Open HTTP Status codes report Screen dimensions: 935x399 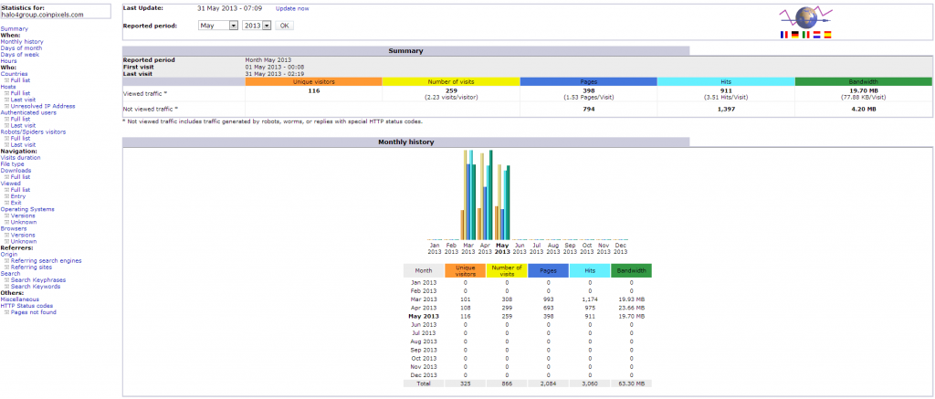click(26, 306)
